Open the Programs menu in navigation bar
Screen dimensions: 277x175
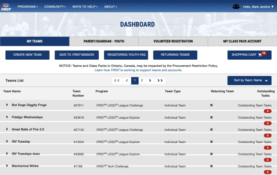pyautogui.click(x=28, y=7)
